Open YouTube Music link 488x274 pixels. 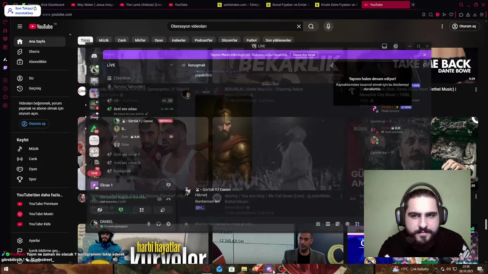click(40, 214)
